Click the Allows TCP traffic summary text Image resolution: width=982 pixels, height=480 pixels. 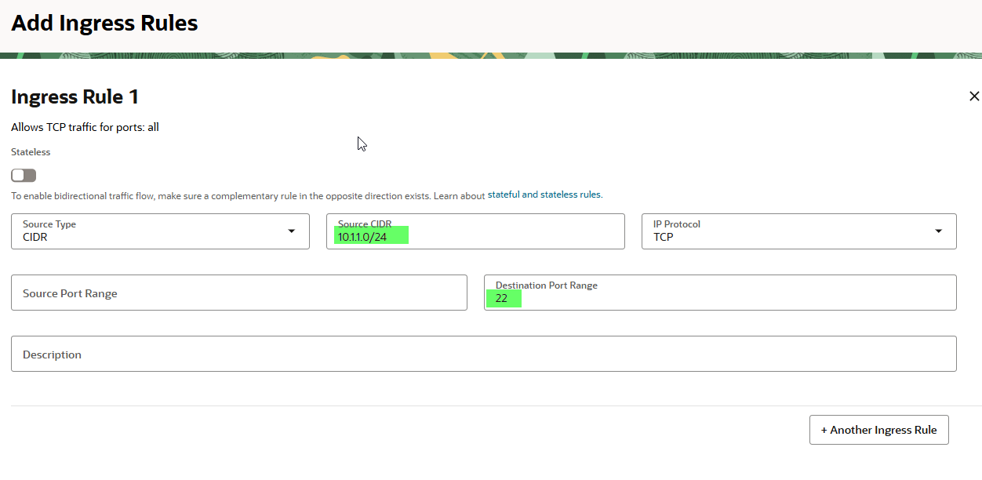point(85,127)
